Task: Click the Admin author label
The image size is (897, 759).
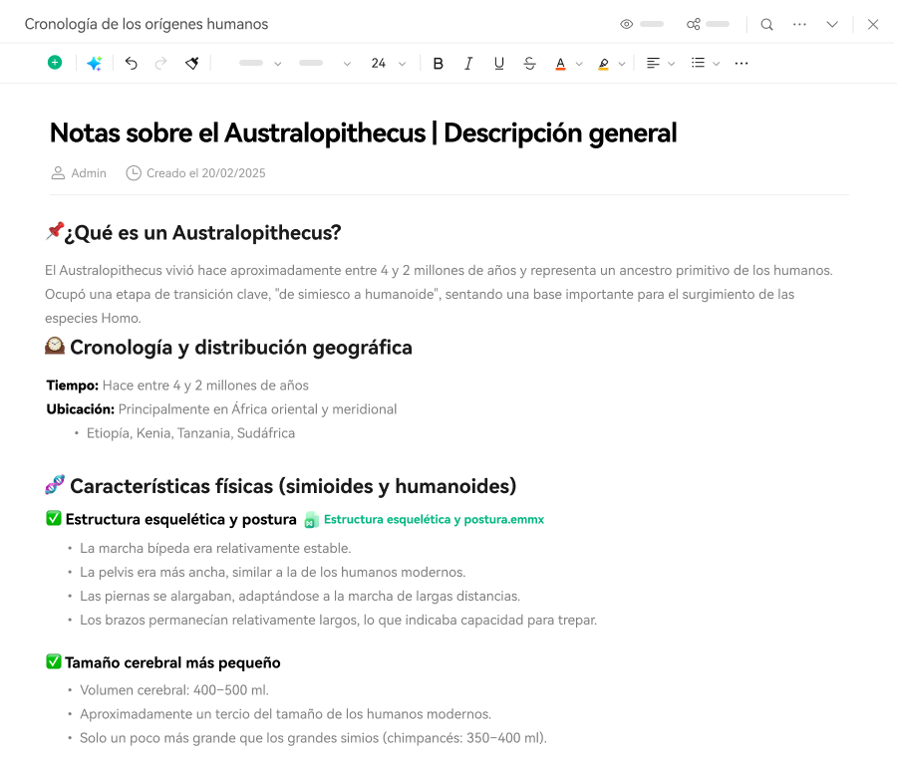Action: tap(88, 173)
